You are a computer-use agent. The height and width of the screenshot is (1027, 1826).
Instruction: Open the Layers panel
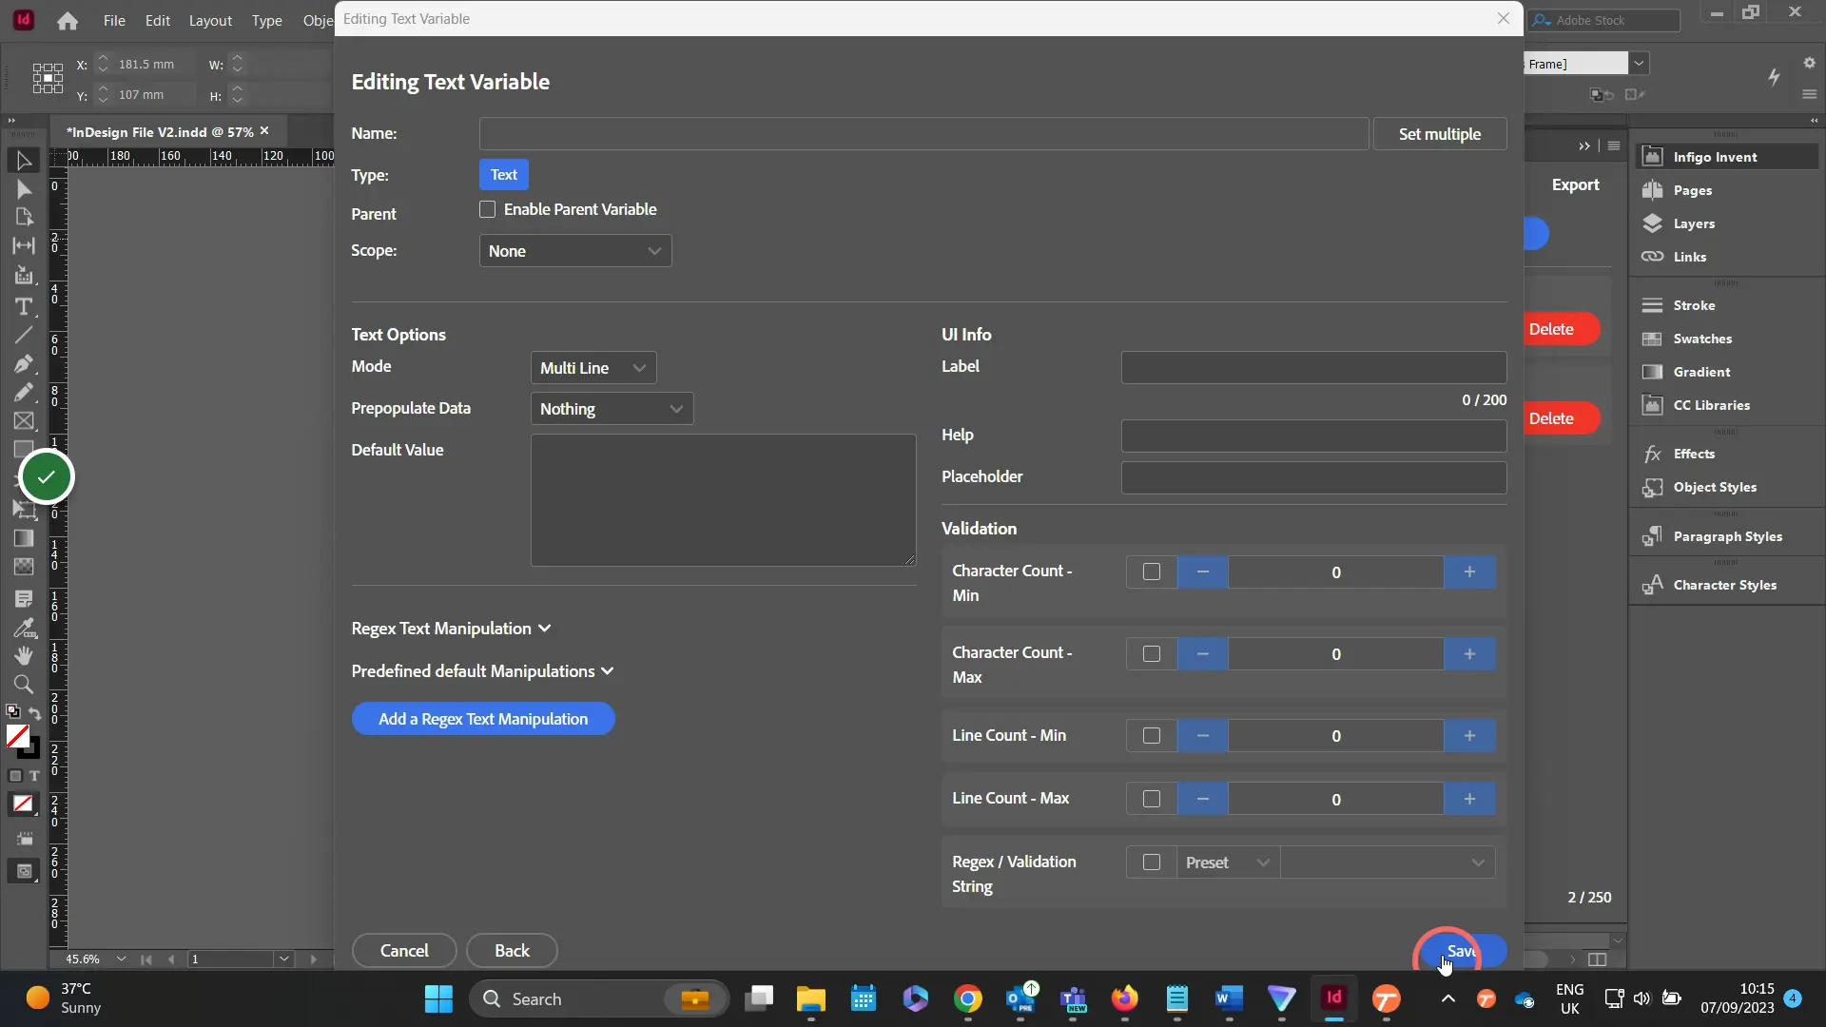point(1694,223)
